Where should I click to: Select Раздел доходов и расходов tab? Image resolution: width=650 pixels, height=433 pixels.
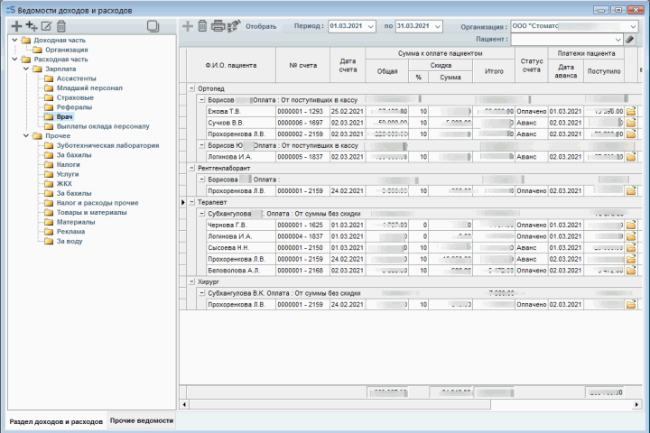56,421
